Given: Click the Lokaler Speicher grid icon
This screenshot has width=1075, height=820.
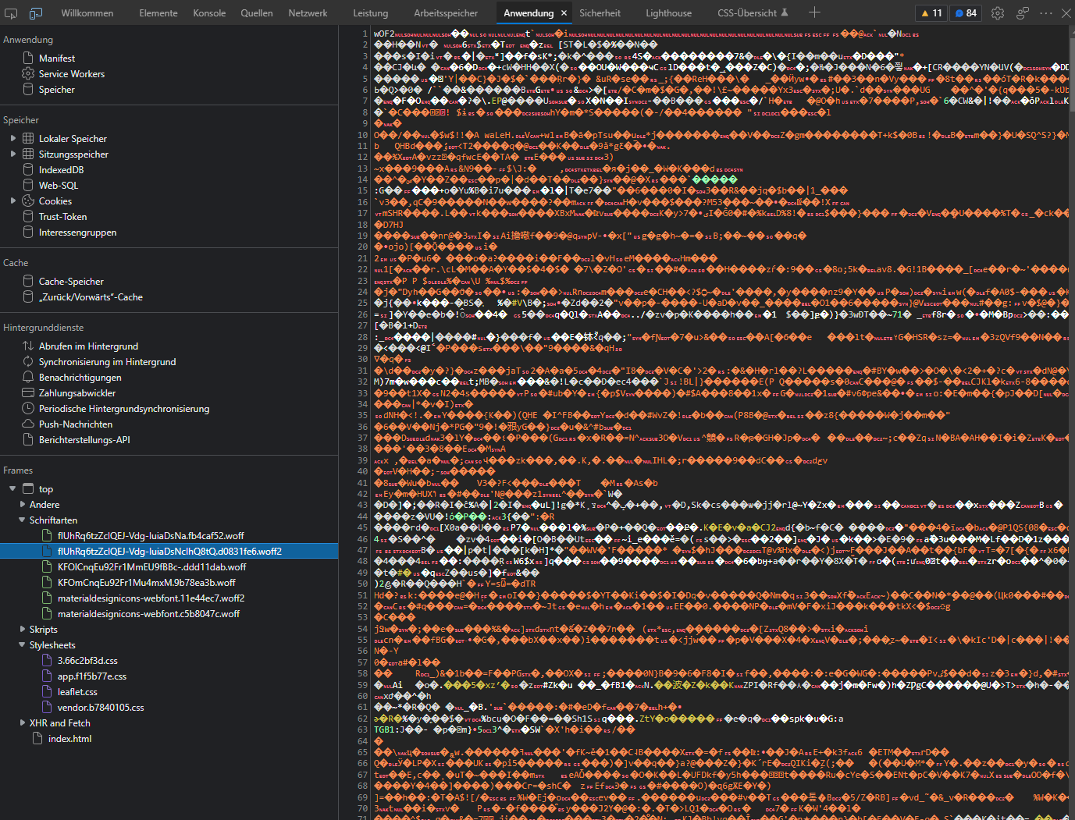Looking at the screenshot, I should (x=28, y=139).
